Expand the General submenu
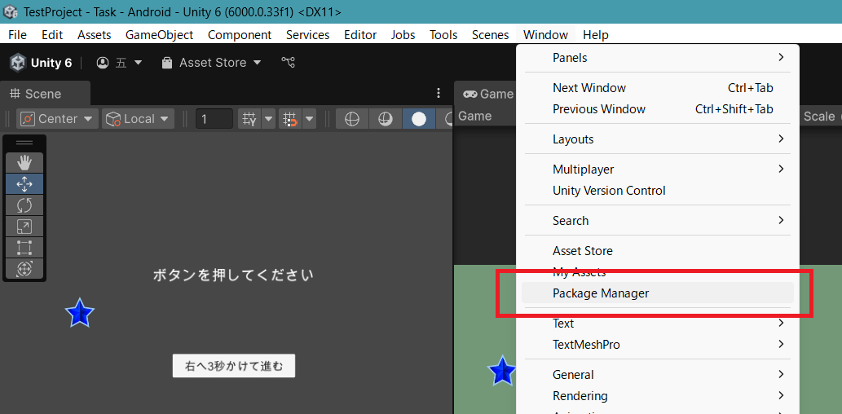The width and height of the screenshot is (842, 414). coord(658,374)
